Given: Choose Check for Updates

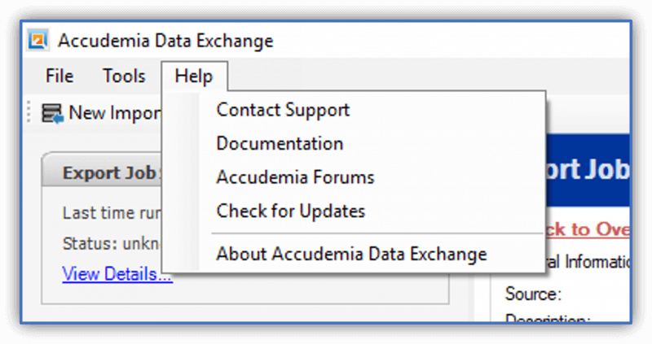Looking at the screenshot, I should [x=291, y=211].
